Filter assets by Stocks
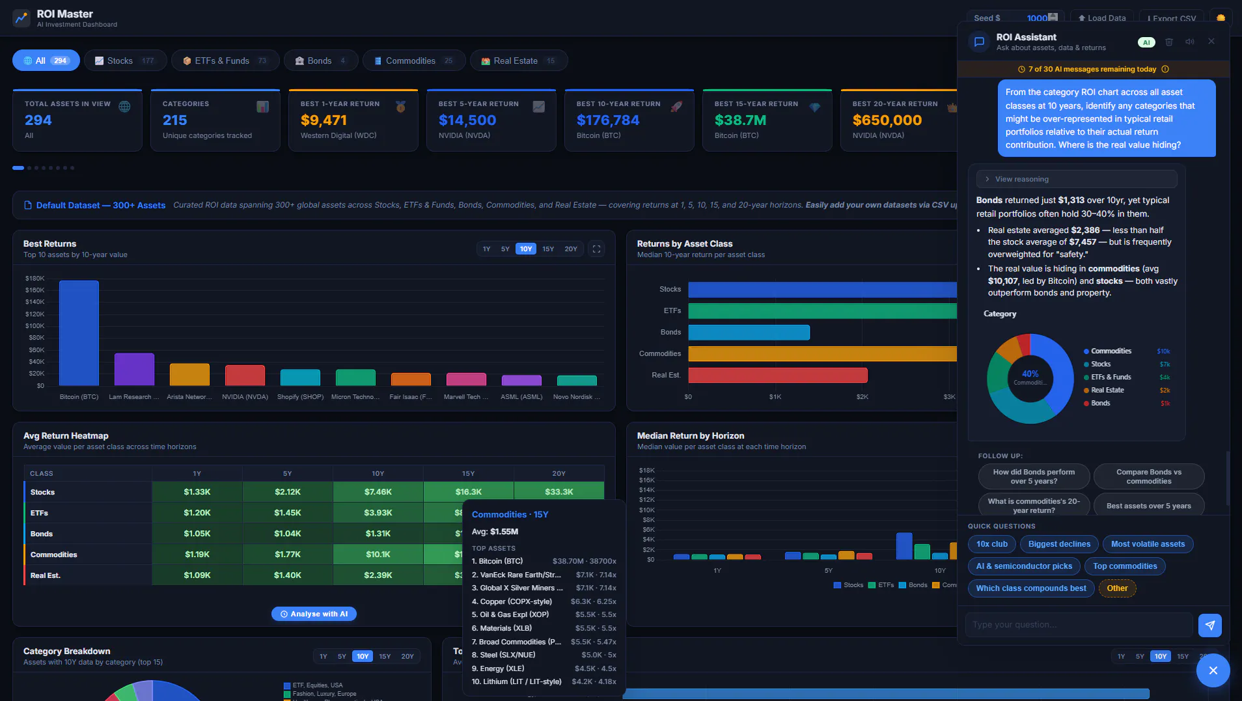The height and width of the screenshot is (701, 1242). point(125,61)
